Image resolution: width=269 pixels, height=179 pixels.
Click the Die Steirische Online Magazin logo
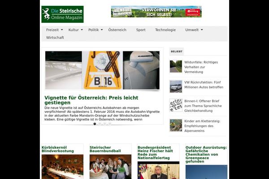(62, 14)
